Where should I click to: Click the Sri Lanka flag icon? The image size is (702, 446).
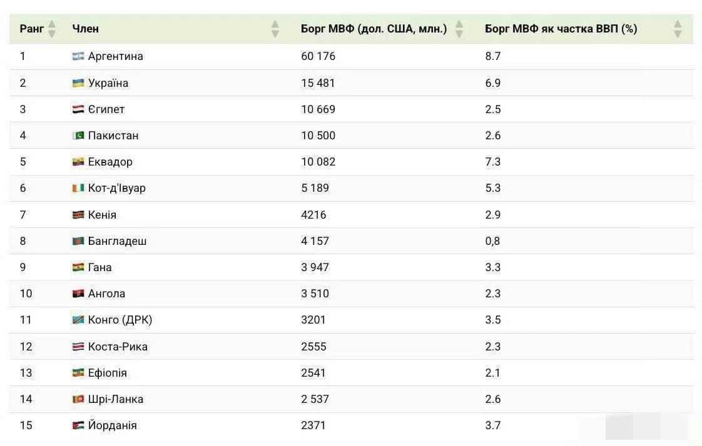tap(78, 399)
